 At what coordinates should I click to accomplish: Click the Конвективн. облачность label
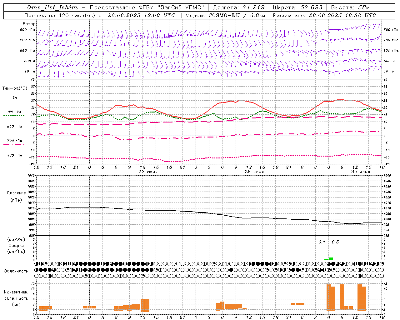16,295
